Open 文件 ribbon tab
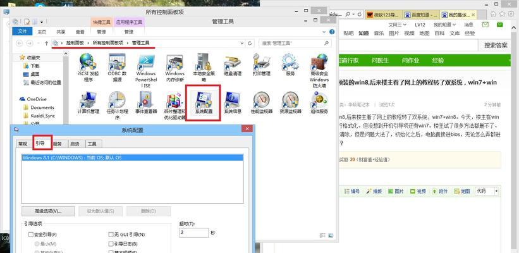519x253 pixels. (x=22, y=31)
